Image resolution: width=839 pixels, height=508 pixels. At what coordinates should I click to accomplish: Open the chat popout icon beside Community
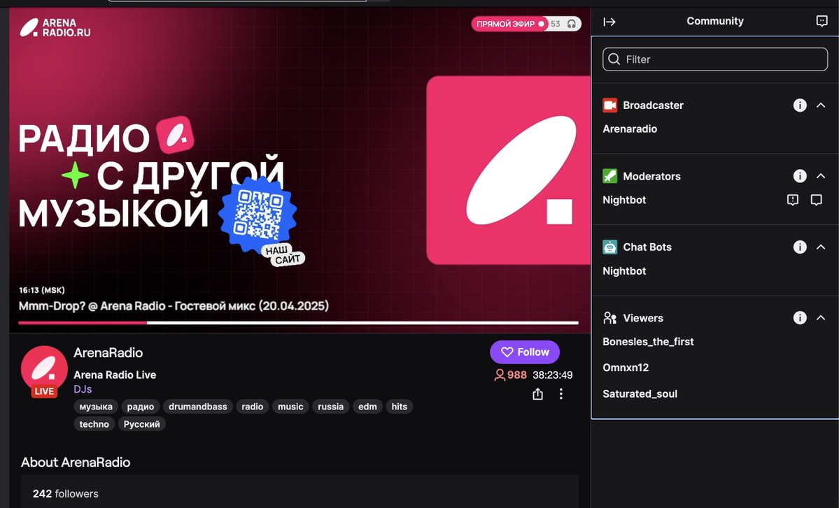[x=822, y=21]
